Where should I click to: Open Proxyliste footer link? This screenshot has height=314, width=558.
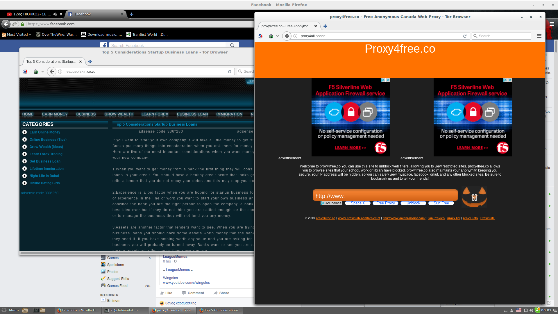[x=487, y=218]
